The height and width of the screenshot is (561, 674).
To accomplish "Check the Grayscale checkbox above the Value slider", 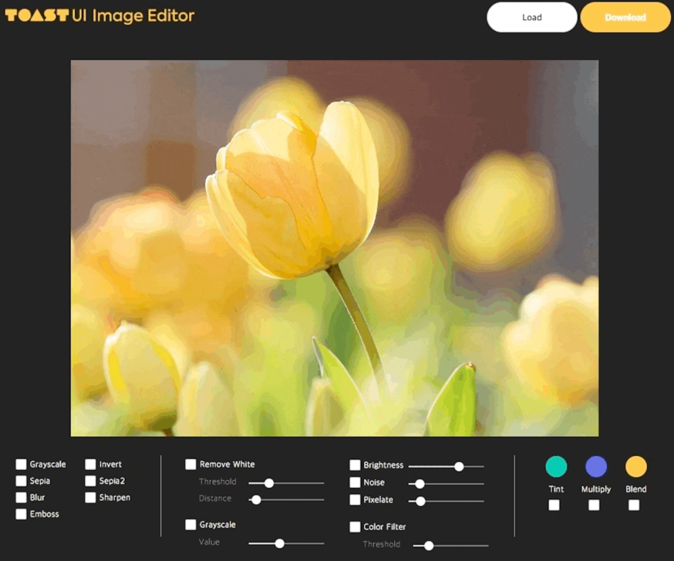I will [x=190, y=524].
